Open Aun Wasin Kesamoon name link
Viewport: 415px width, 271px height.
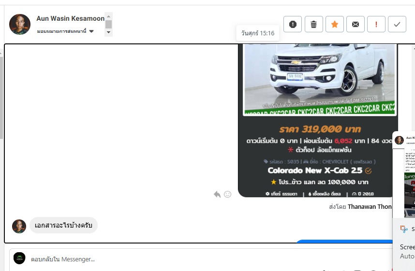point(71,18)
